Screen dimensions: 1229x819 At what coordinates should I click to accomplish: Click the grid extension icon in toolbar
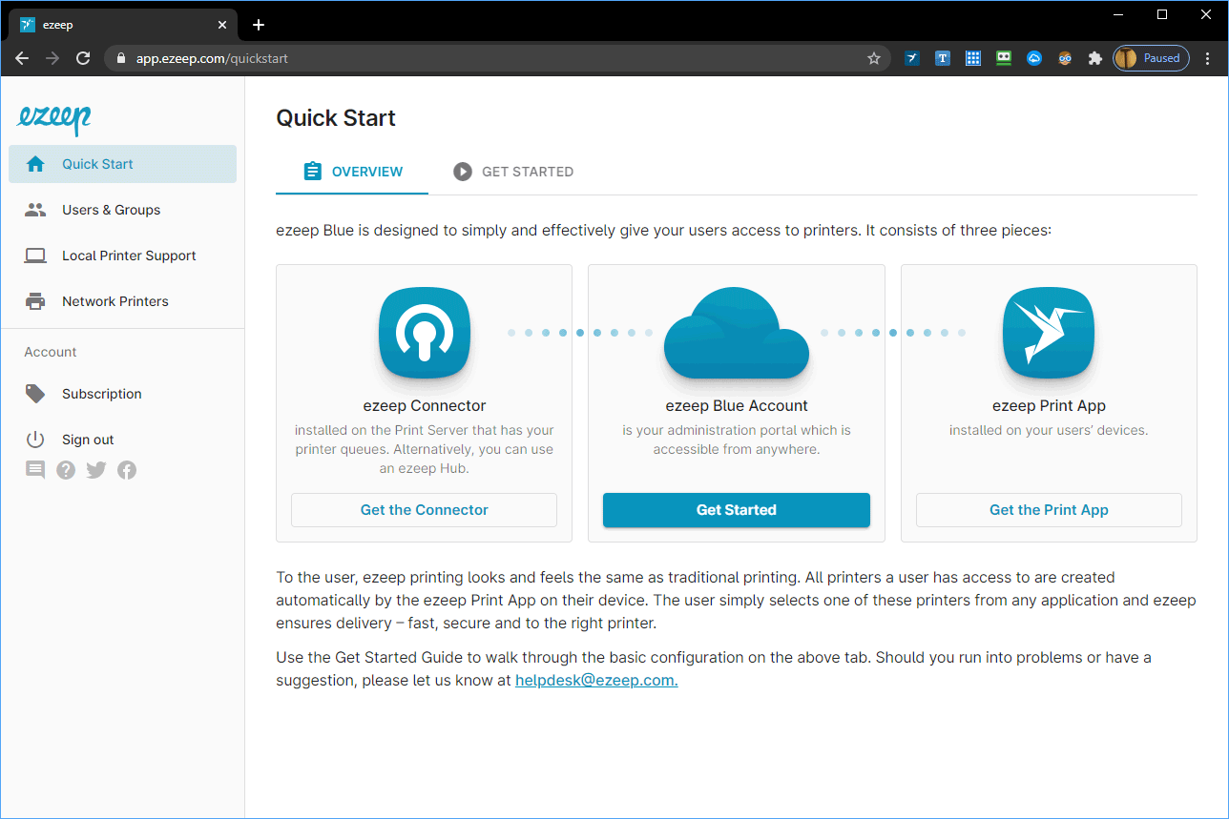[x=973, y=58]
